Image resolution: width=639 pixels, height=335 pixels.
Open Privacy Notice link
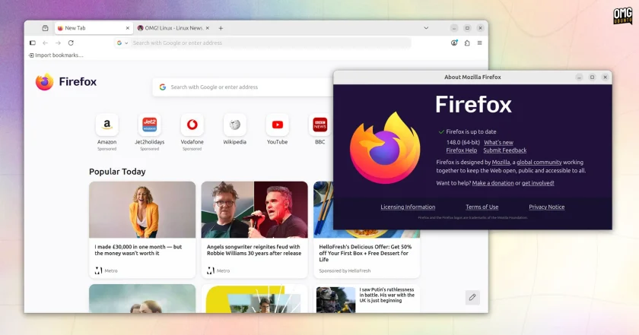[x=546, y=207]
